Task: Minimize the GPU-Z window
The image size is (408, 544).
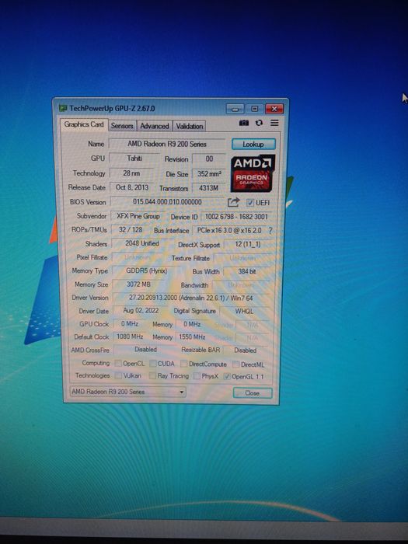Action: click(235, 109)
